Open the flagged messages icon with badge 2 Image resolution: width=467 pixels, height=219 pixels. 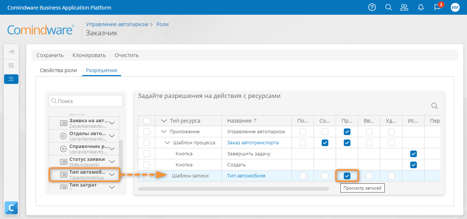438,7
